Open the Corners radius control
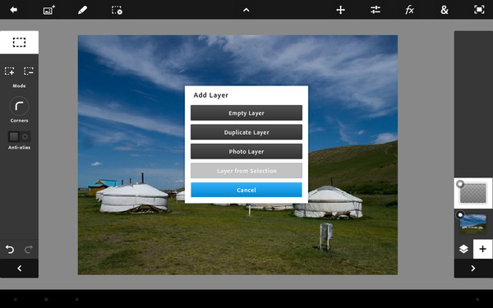493x308 pixels. pyautogui.click(x=19, y=106)
